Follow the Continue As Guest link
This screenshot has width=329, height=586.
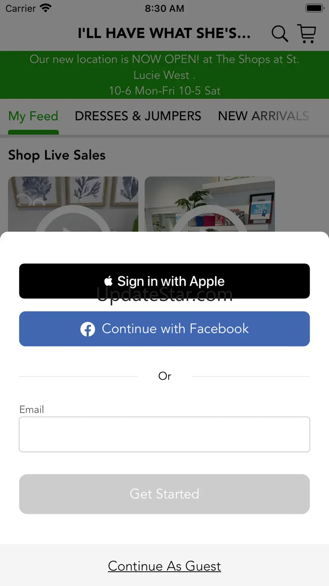[164, 566]
